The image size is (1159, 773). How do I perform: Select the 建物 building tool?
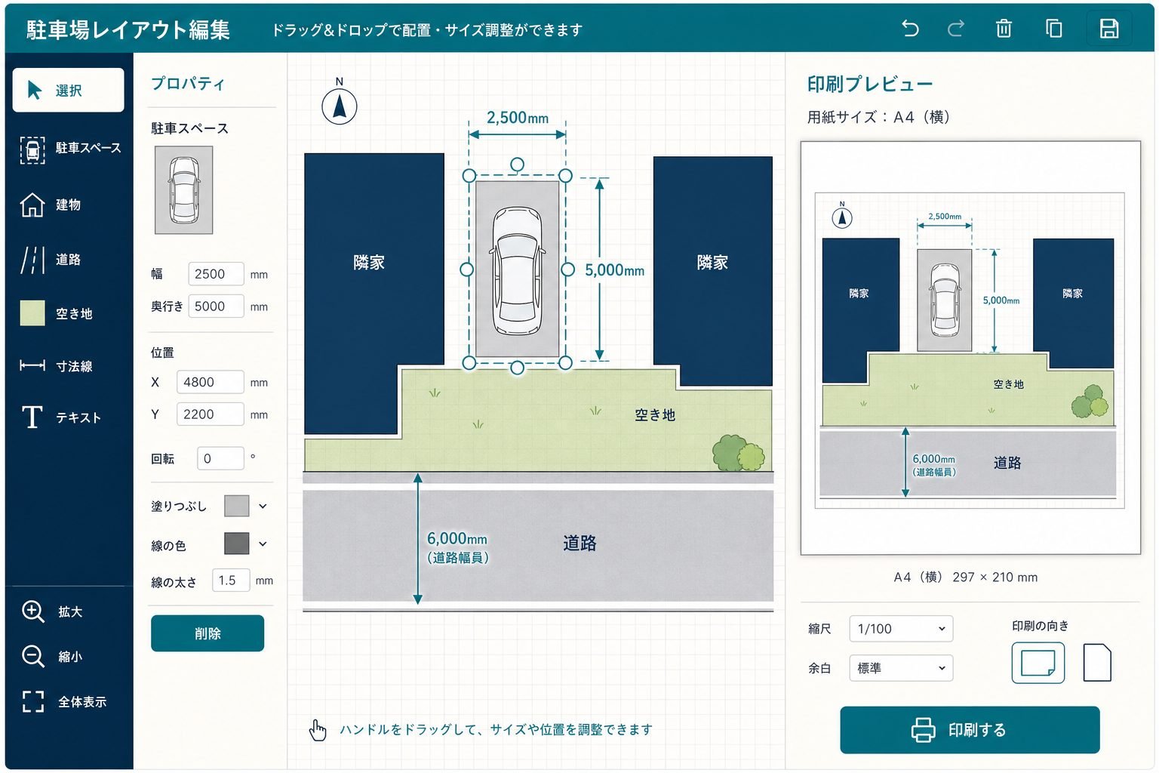pos(51,205)
